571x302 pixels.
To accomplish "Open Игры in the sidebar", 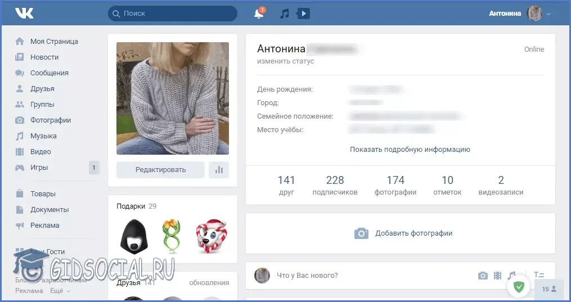I will (39, 168).
